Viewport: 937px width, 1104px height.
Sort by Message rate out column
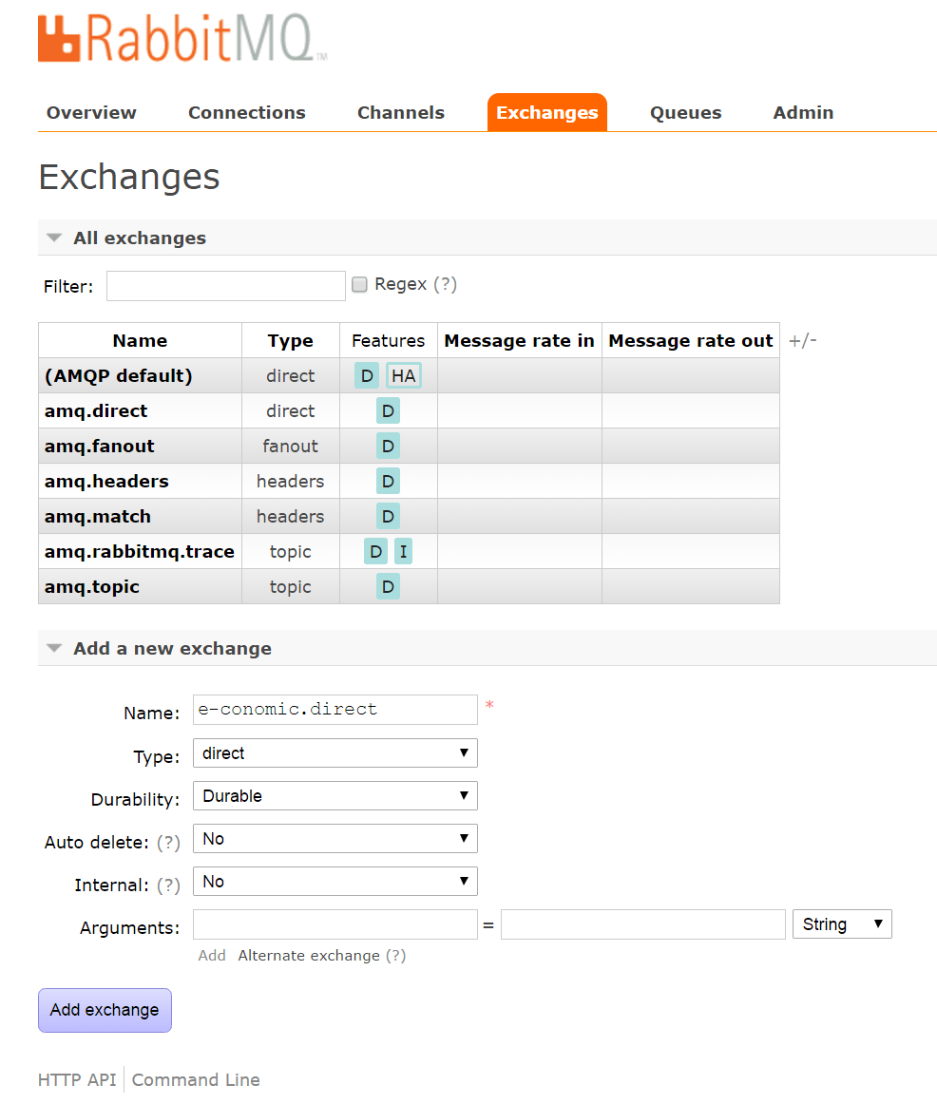pyautogui.click(x=691, y=341)
